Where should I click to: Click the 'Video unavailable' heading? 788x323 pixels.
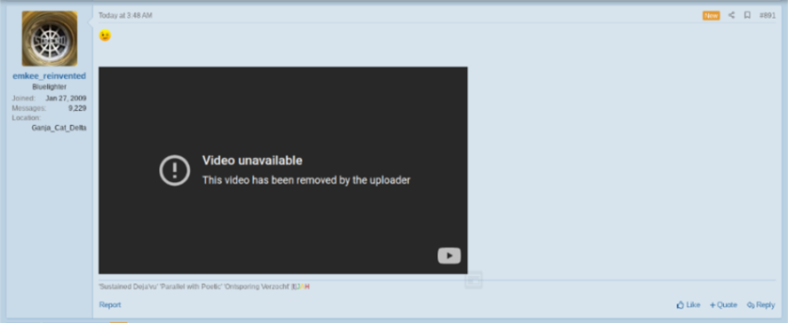[252, 161]
